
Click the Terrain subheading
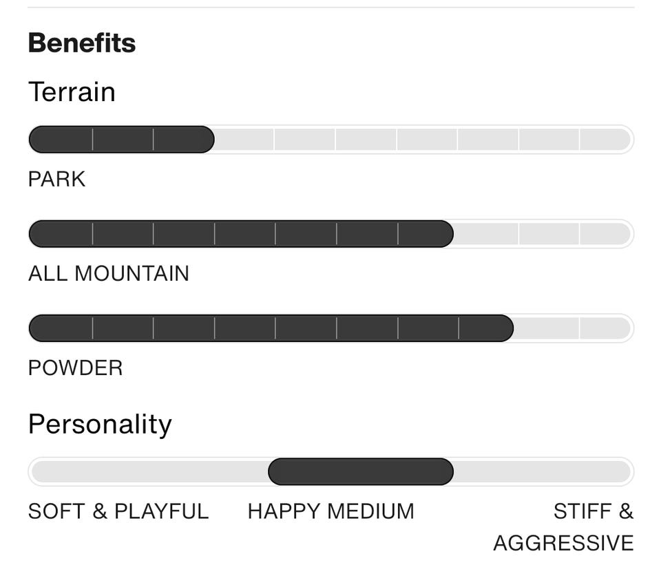[x=72, y=92]
